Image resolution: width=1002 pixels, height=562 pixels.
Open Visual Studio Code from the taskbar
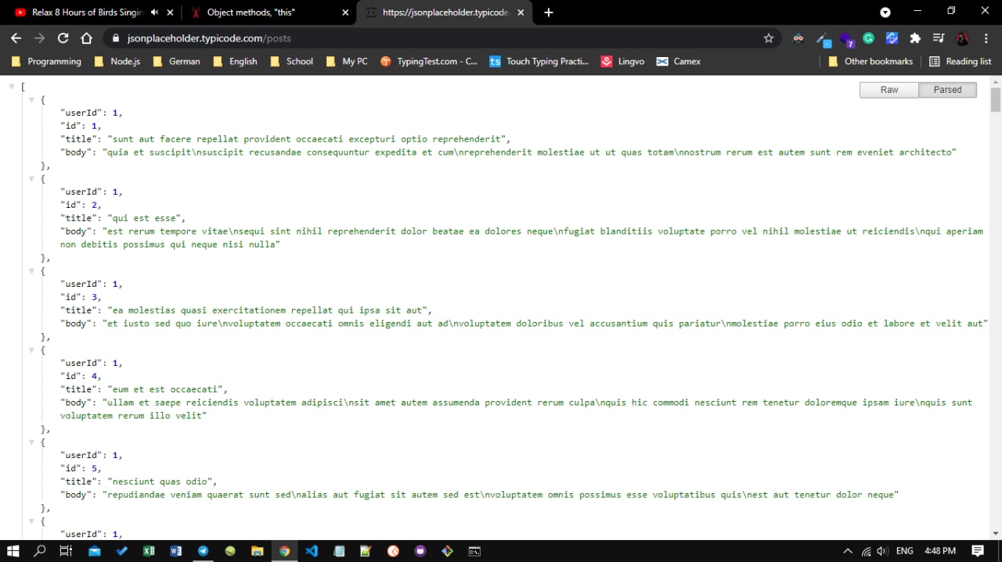tap(312, 551)
